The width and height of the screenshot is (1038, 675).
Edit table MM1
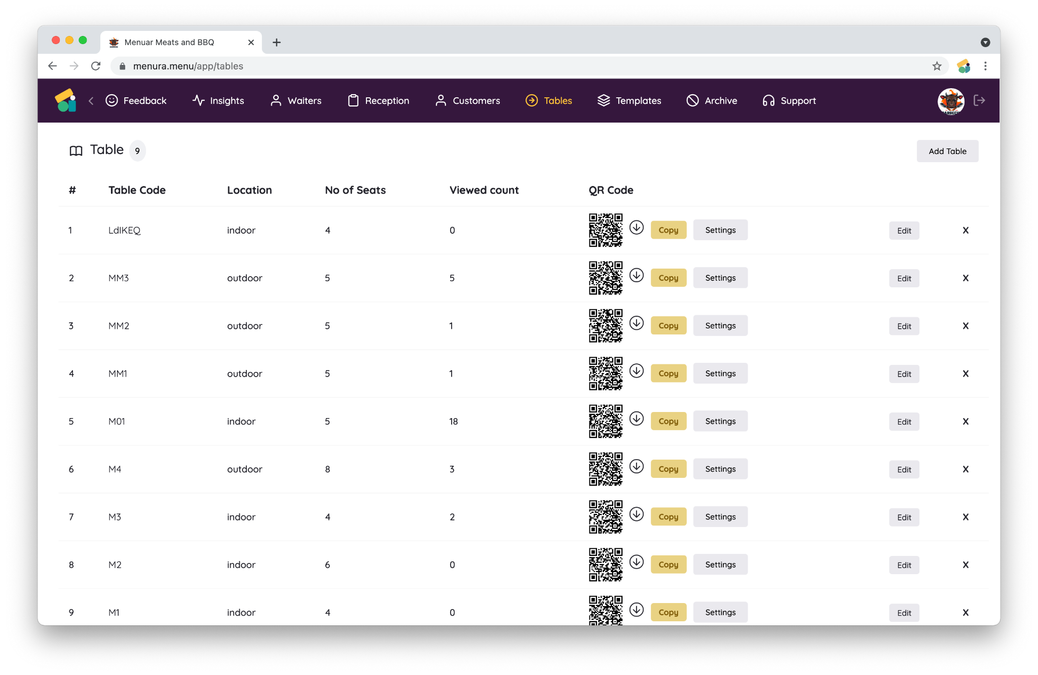click(904, 374)
